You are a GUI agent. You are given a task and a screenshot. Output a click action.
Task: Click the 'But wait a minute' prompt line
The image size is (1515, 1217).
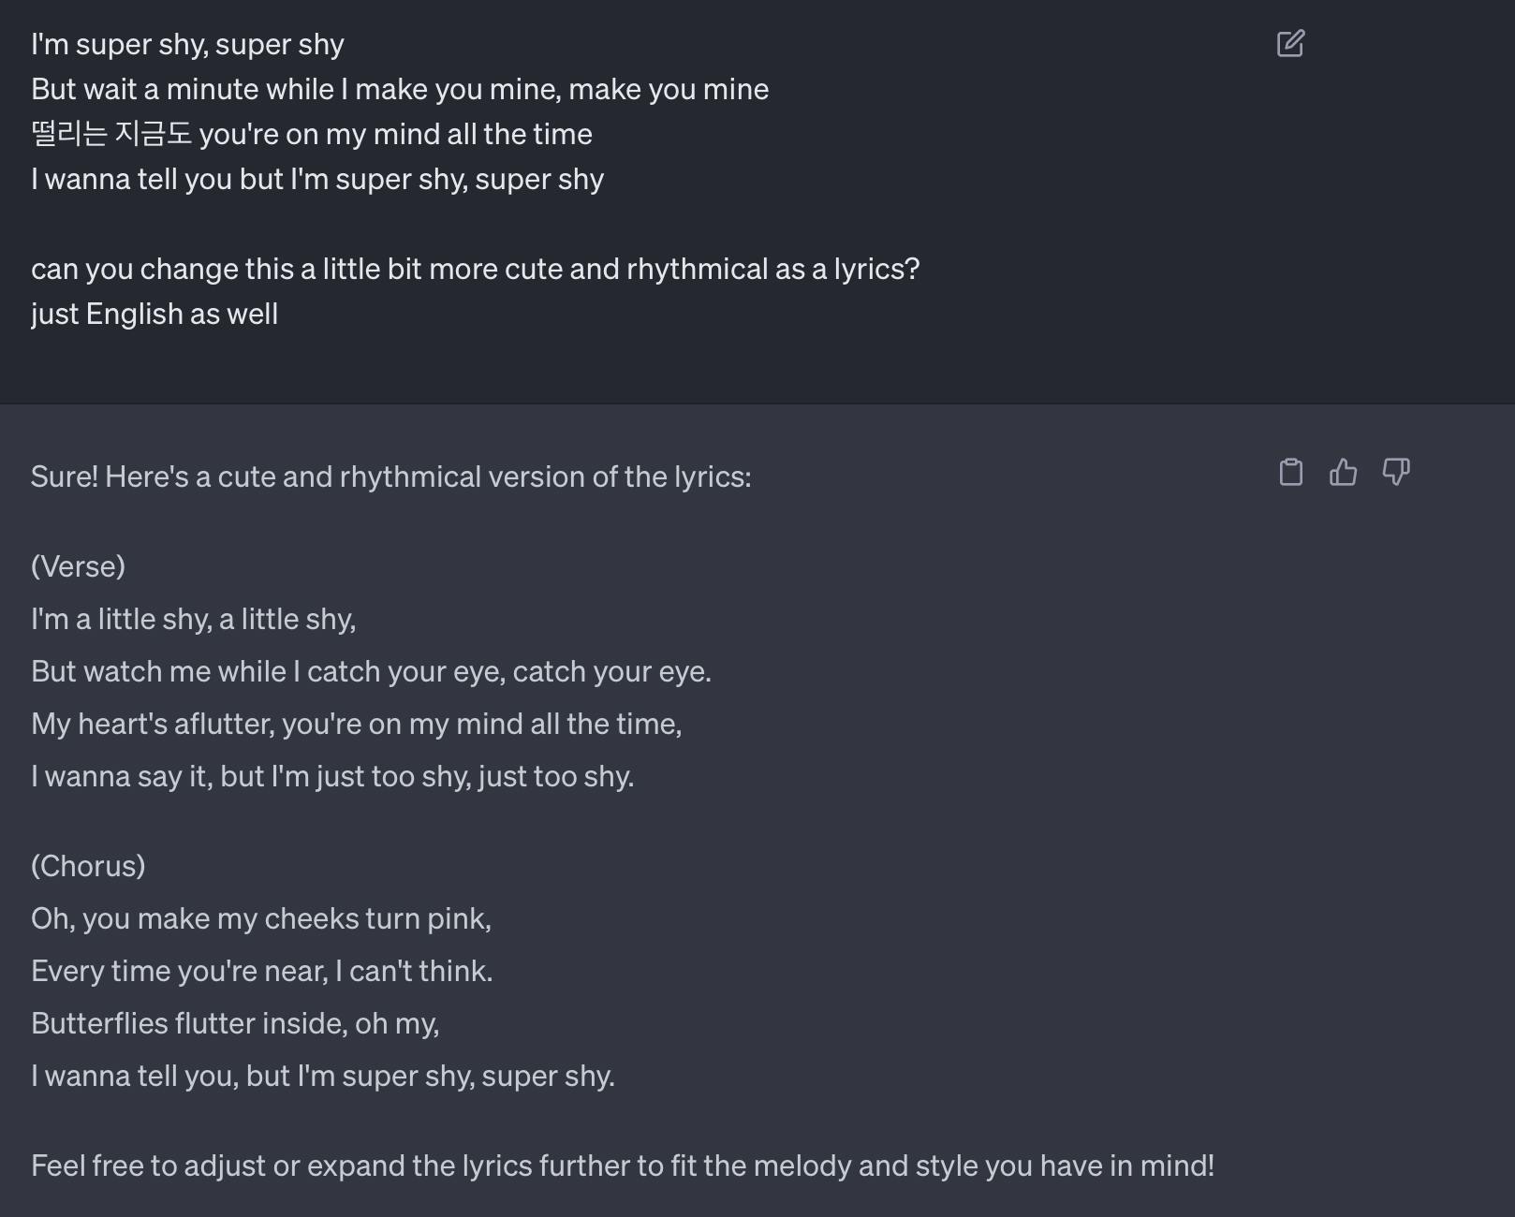coord(400,89)
